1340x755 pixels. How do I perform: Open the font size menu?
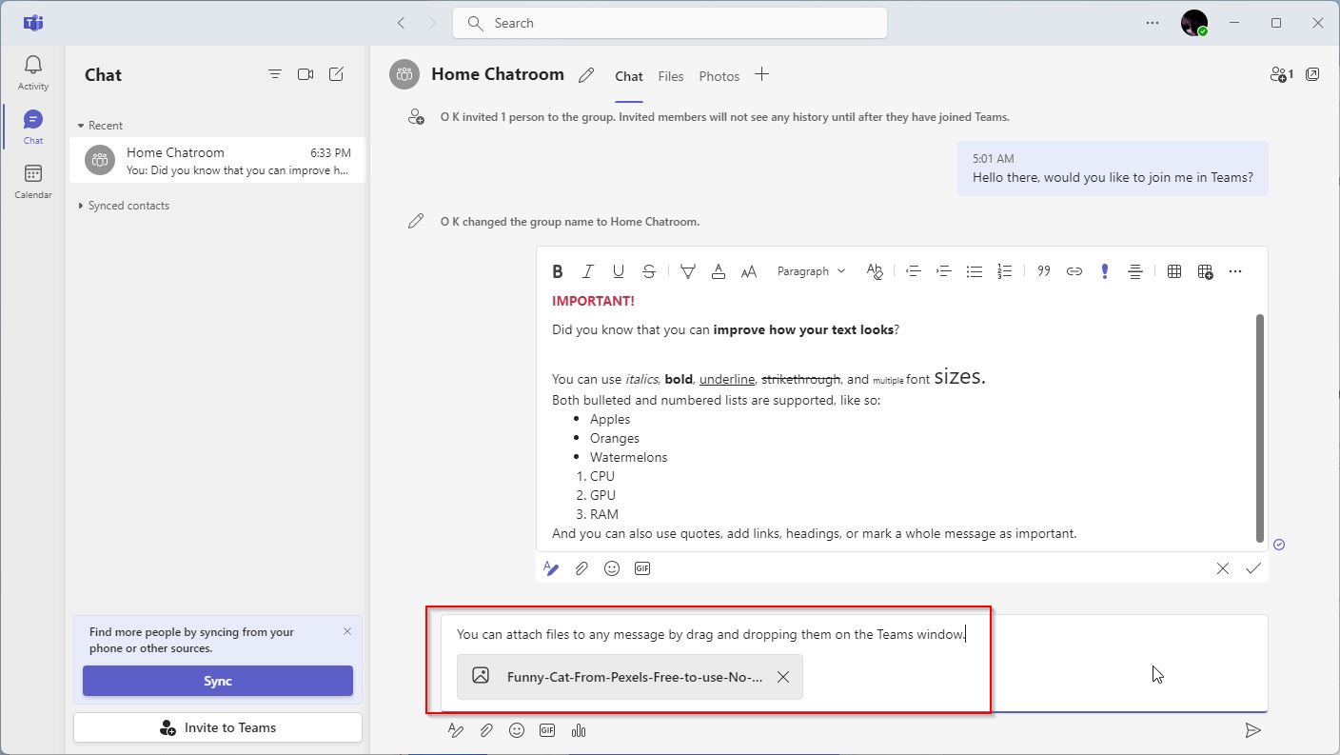(x=749, y=271)
